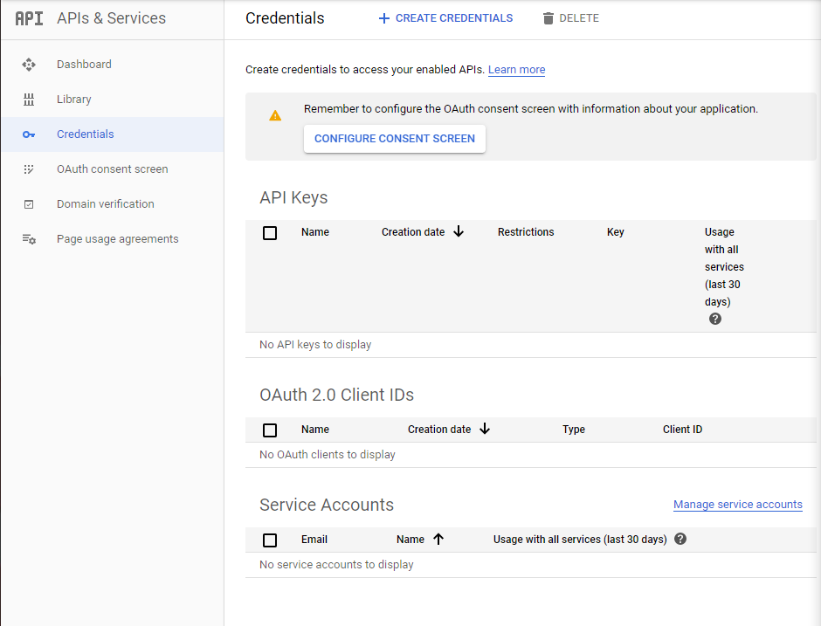Image resolution: width=821 pixels, height=626 pixels.
Task: Sort OAuth clients by Creation date arrow
Action: 485,430
